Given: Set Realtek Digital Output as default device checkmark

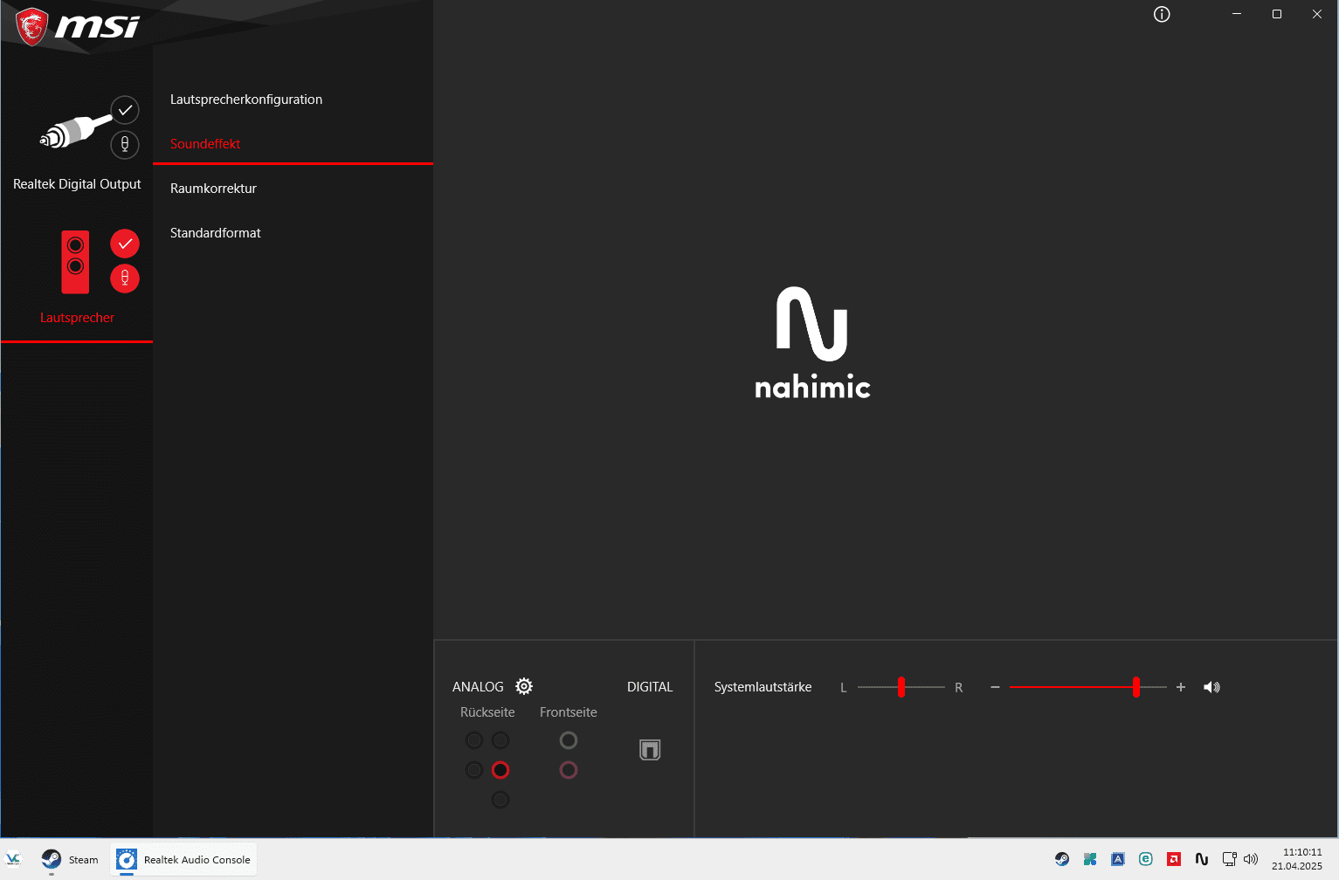Looking at the screenshot, I should pos(125,110).
